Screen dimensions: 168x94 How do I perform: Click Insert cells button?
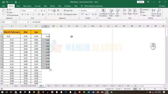click(125, 13)
